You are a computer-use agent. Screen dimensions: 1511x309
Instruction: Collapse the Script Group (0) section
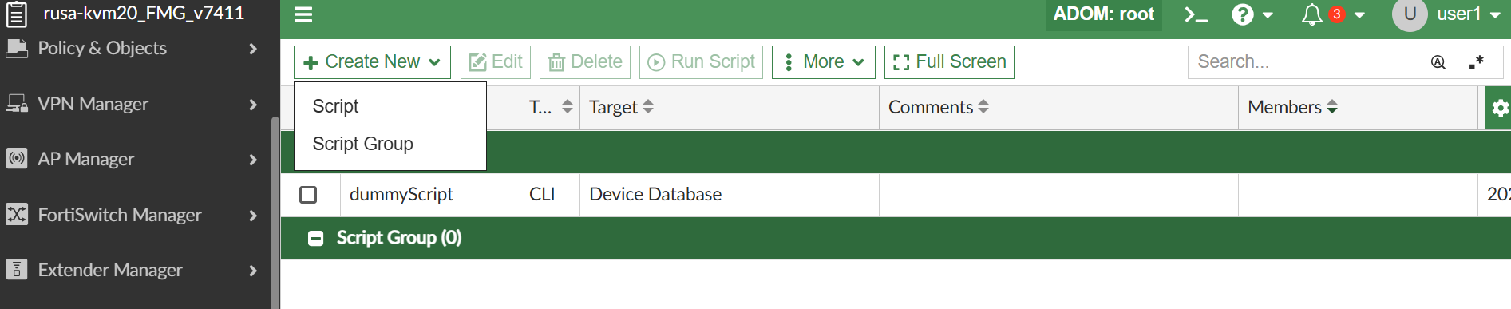tap(316, 238)
